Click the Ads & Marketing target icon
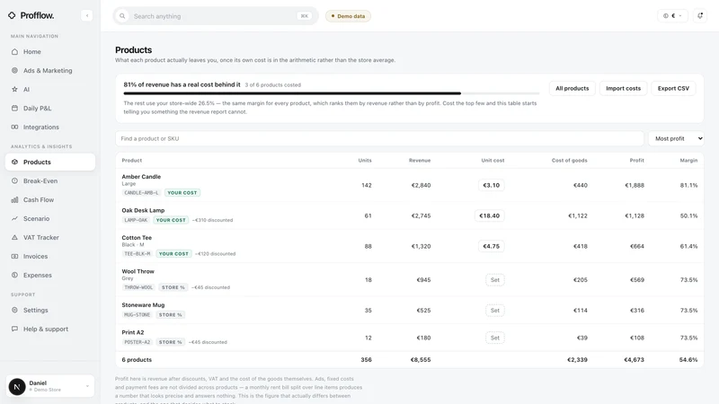The image size is (719, 404). click(14, 71)
